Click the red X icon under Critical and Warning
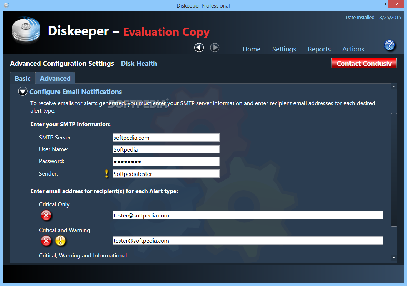Screen dimensions: 407x286 coord(46,241)
